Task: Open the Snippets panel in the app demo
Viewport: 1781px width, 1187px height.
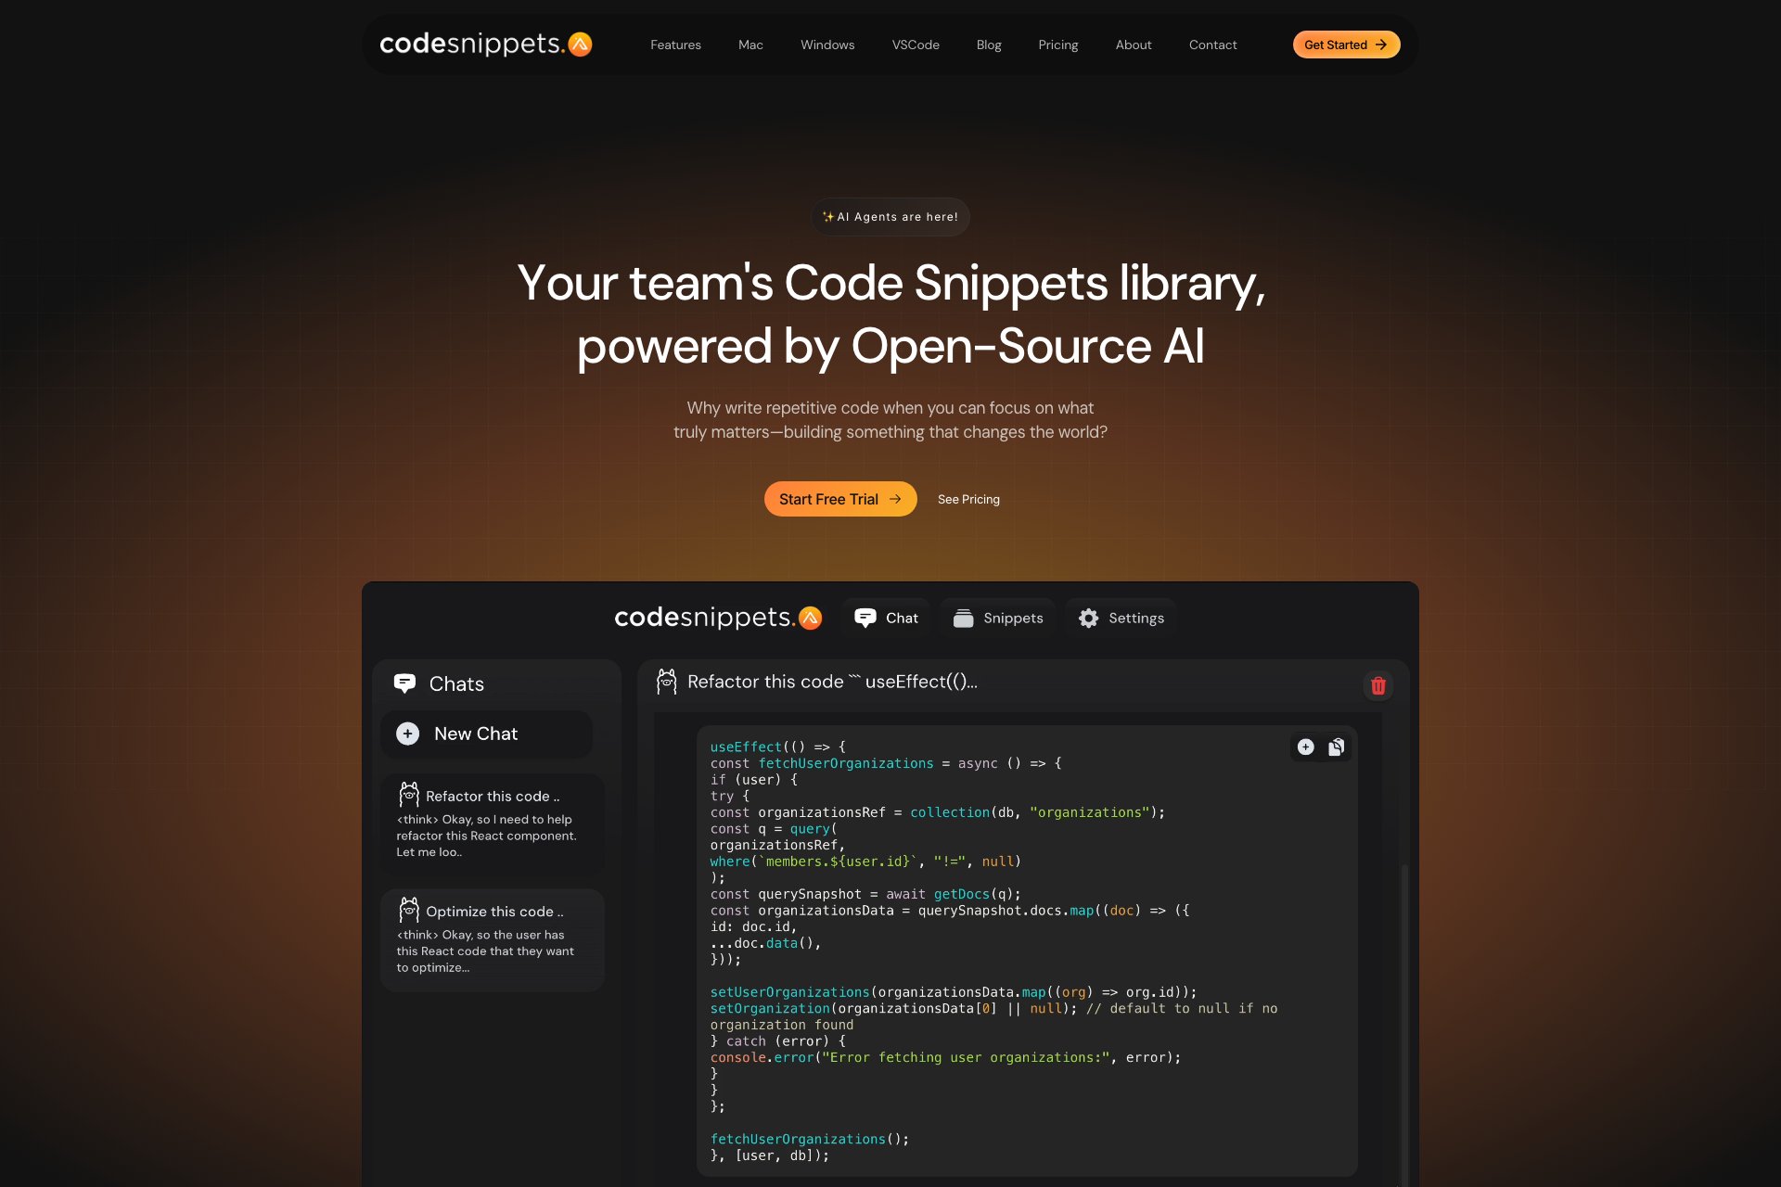Action: pyautogui.click(x=997, y=618)
